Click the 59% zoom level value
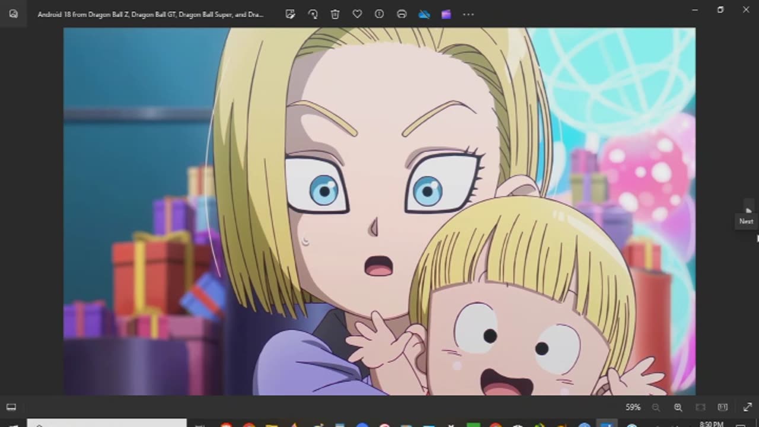The height and width of the screenshot is (427, 759). tap(633, 407)
